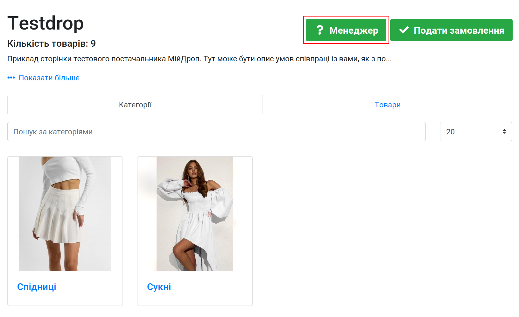Image resolution: width=519 pixels, height=317 pixels.
Task: Click blank space below the Спідниці title
Action: 65,299
